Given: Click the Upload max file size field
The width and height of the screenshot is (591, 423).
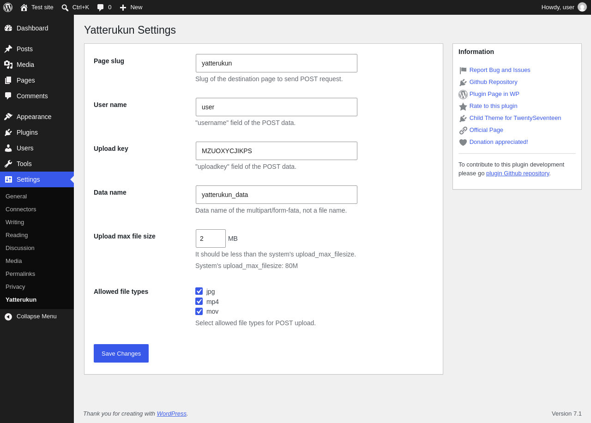Looking at the screenshot, I should pyautogui.click(x=211, y=238).
